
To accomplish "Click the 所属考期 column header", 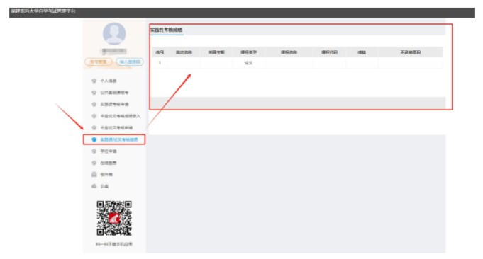I will (216, 52).
